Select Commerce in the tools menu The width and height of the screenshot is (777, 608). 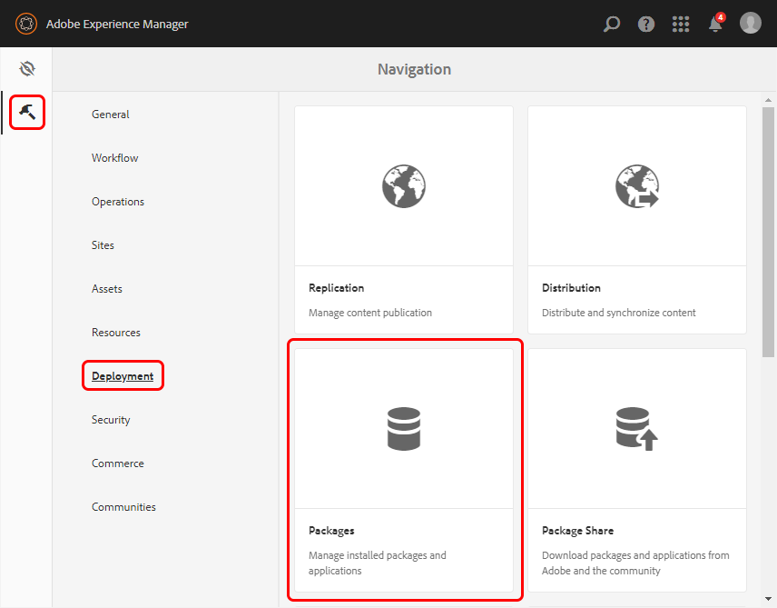(x=117, y=463)
